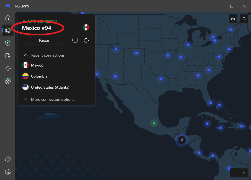Disconnect using the power icon
251x180 pixels.
75,40
